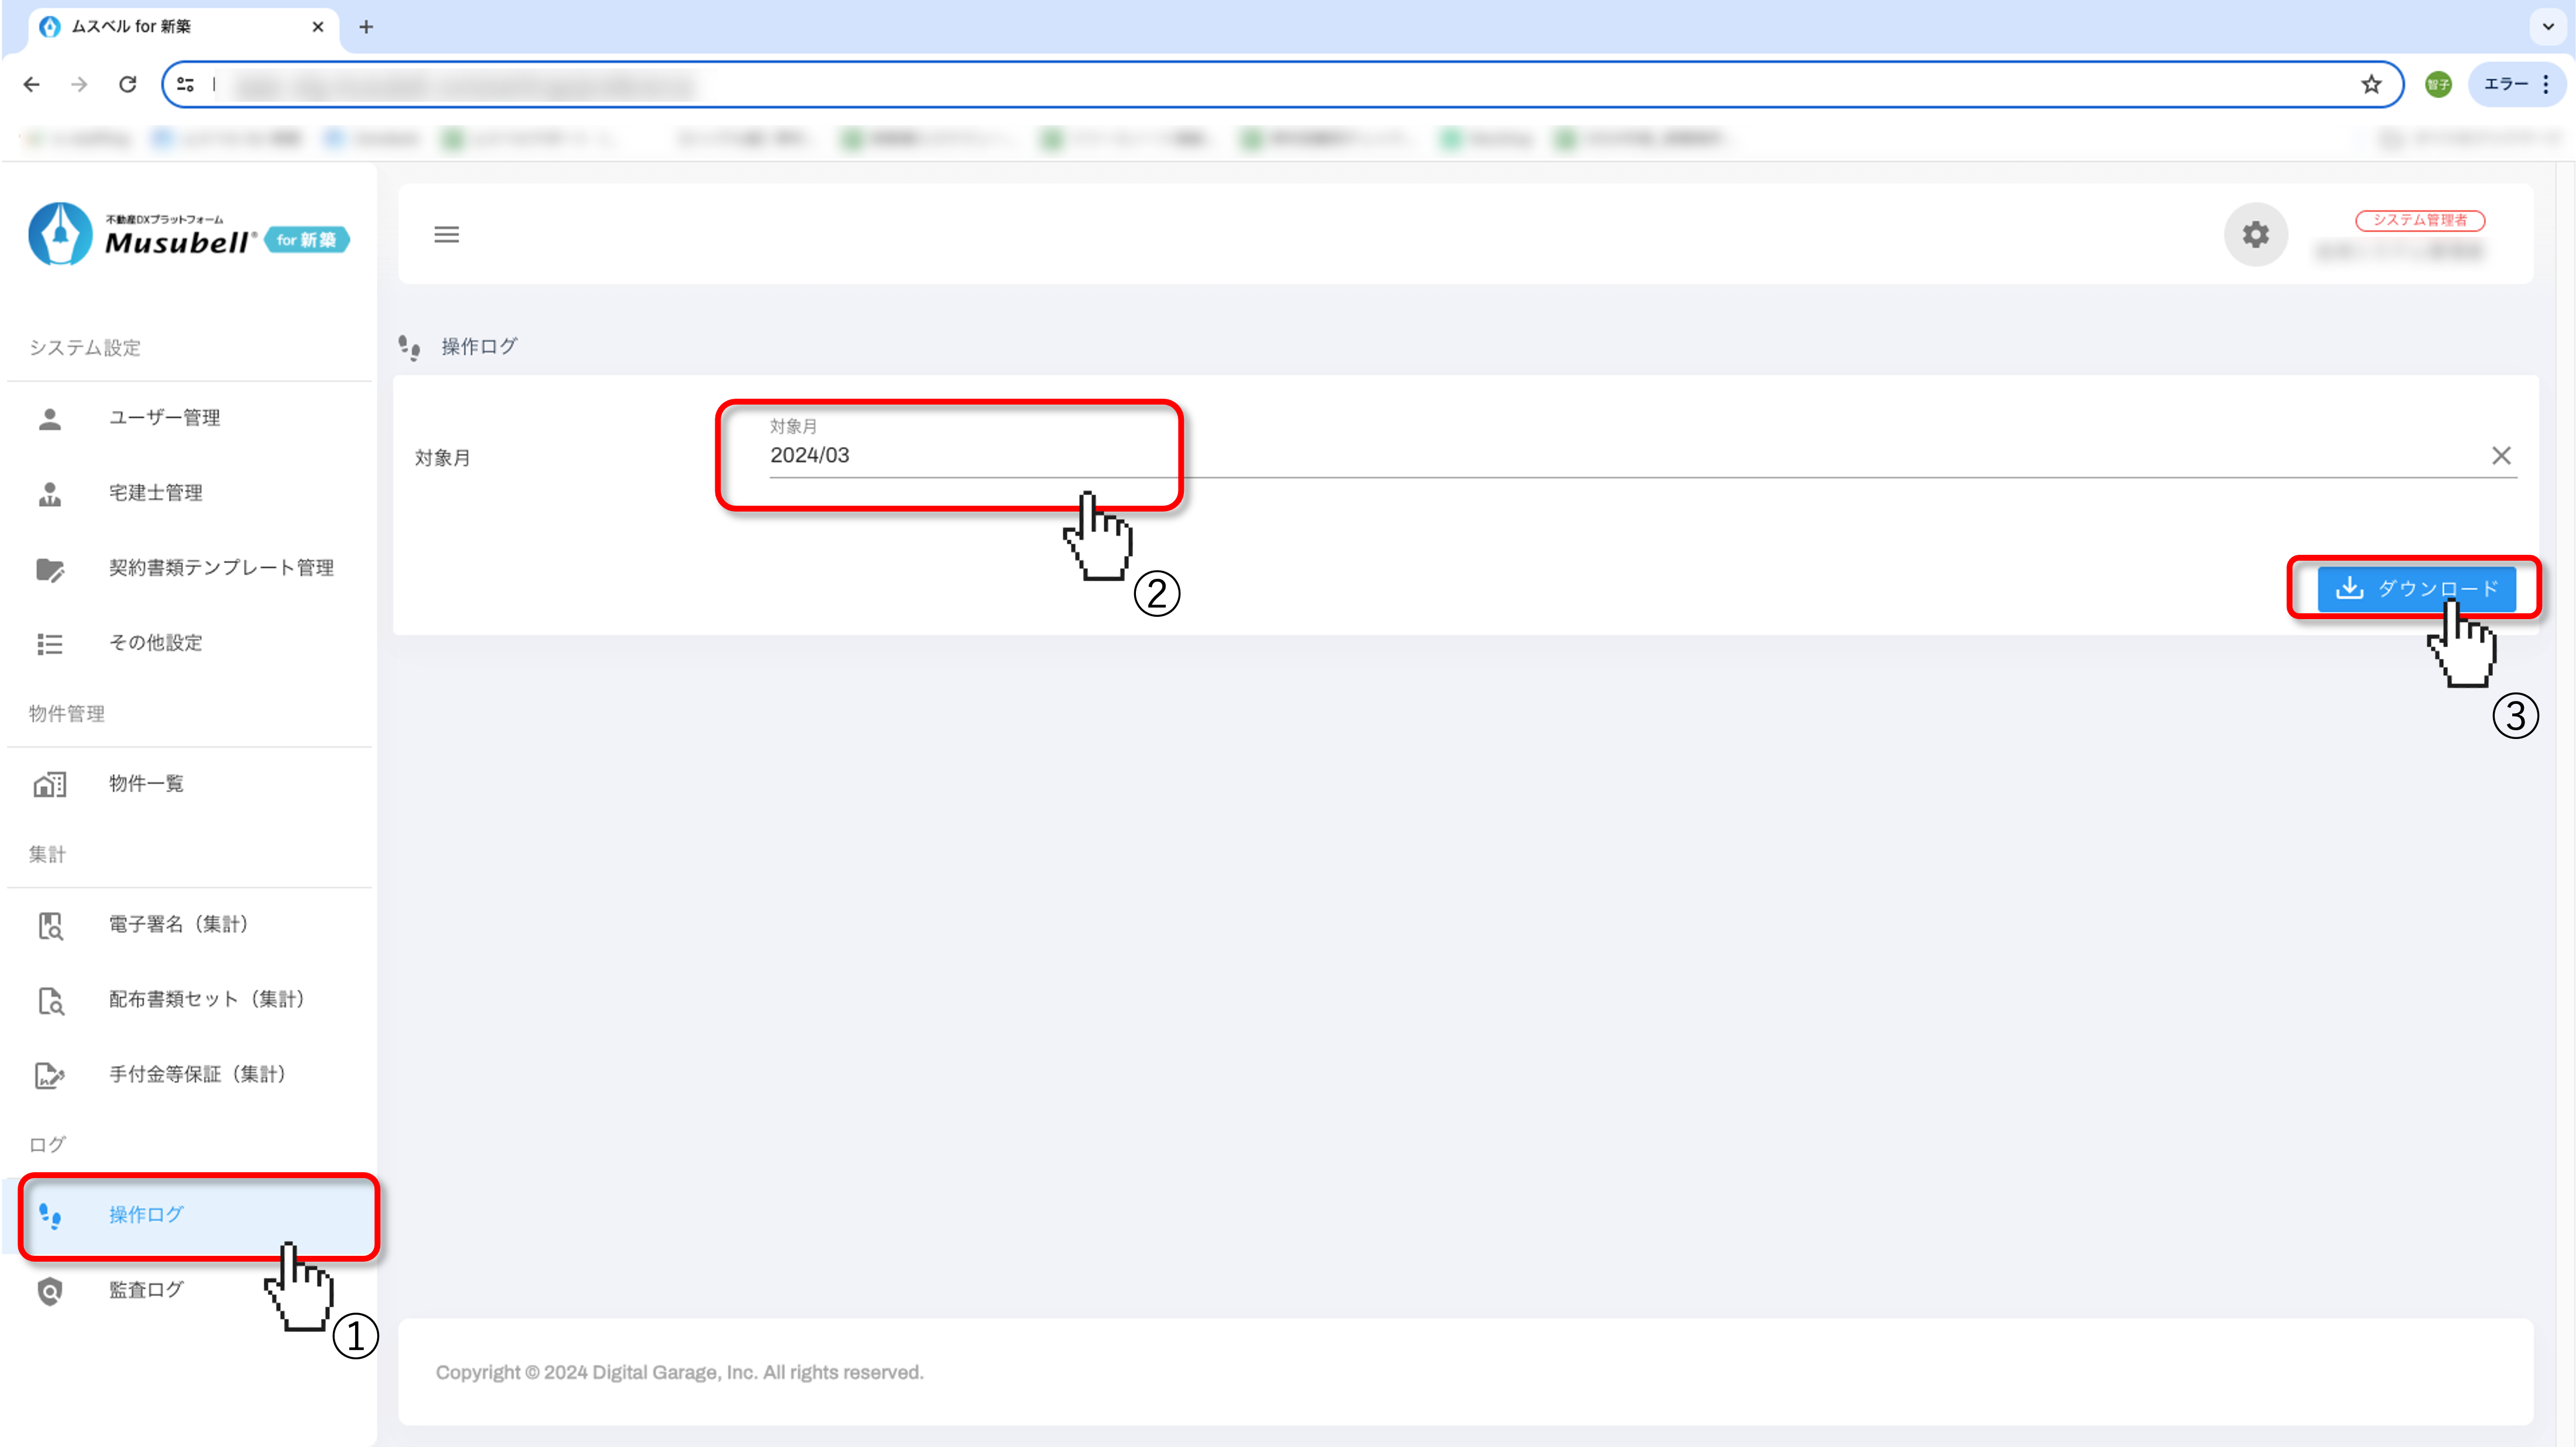Screen dimensions: 2576x1447
Task: Bookmark page with star icon
Action: 2371,85
